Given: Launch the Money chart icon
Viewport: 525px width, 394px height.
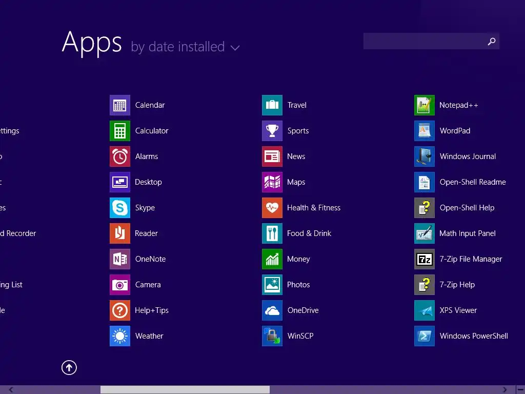Looking at the screenshot, I should 272,259.
